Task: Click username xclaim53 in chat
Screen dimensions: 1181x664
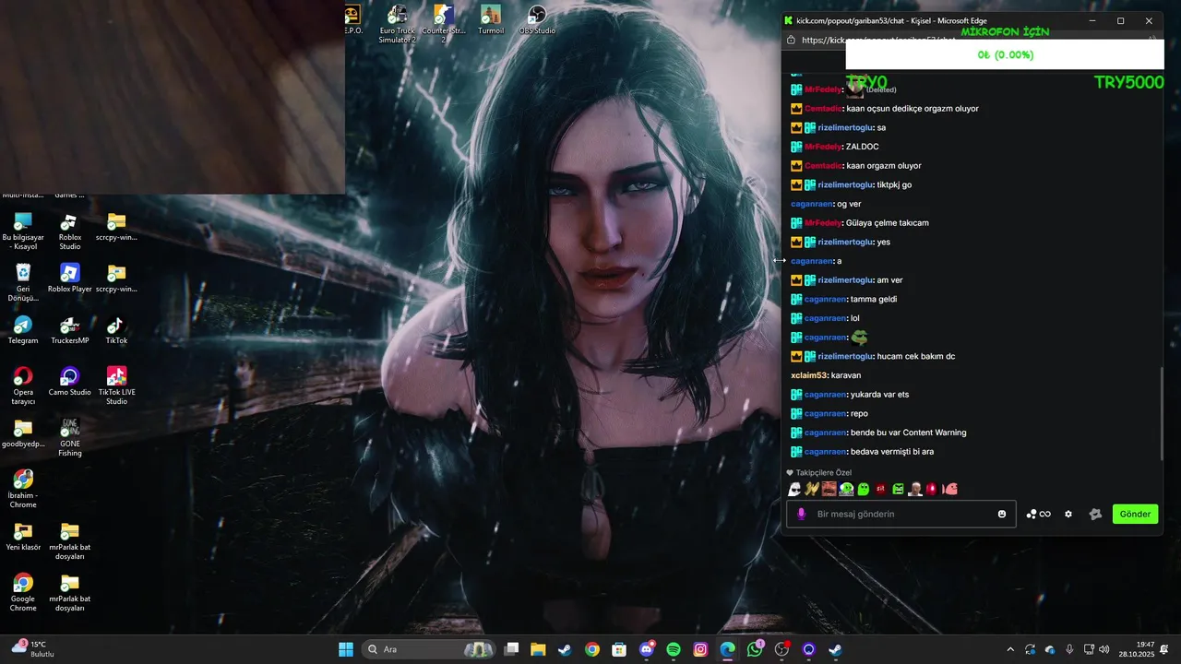Action: click(808, 375)
